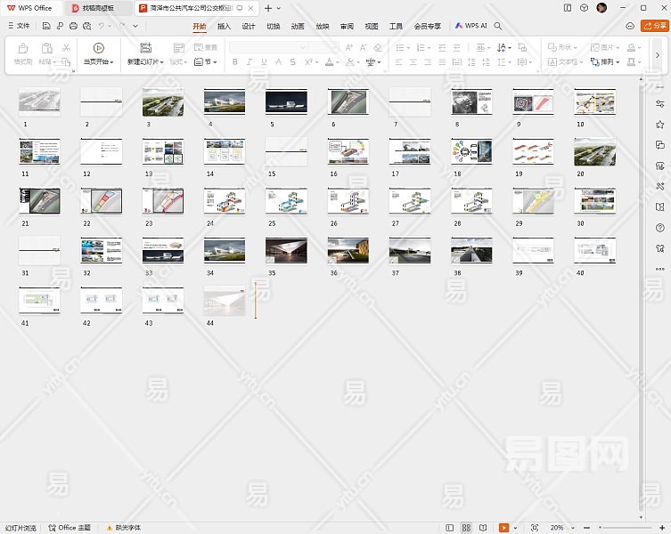This screenshot has height=534, width=671.
Task: Click the save icon in the quick access toolbar
Action: pos(46,27)
